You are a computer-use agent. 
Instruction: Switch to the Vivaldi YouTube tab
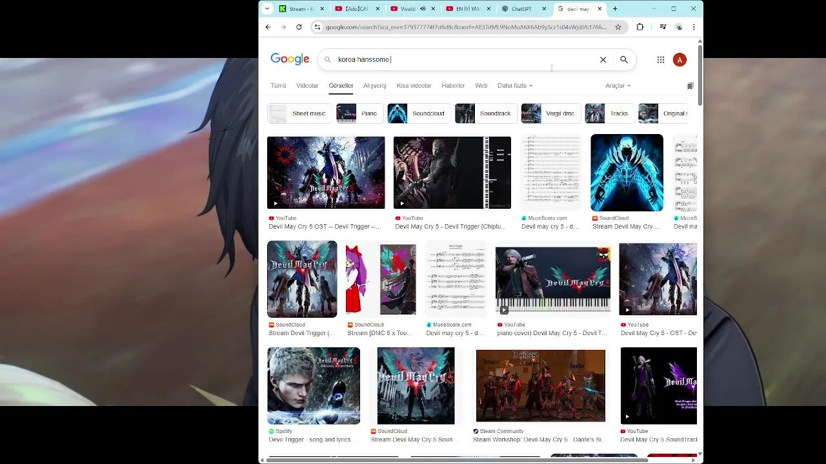[412, 9]
